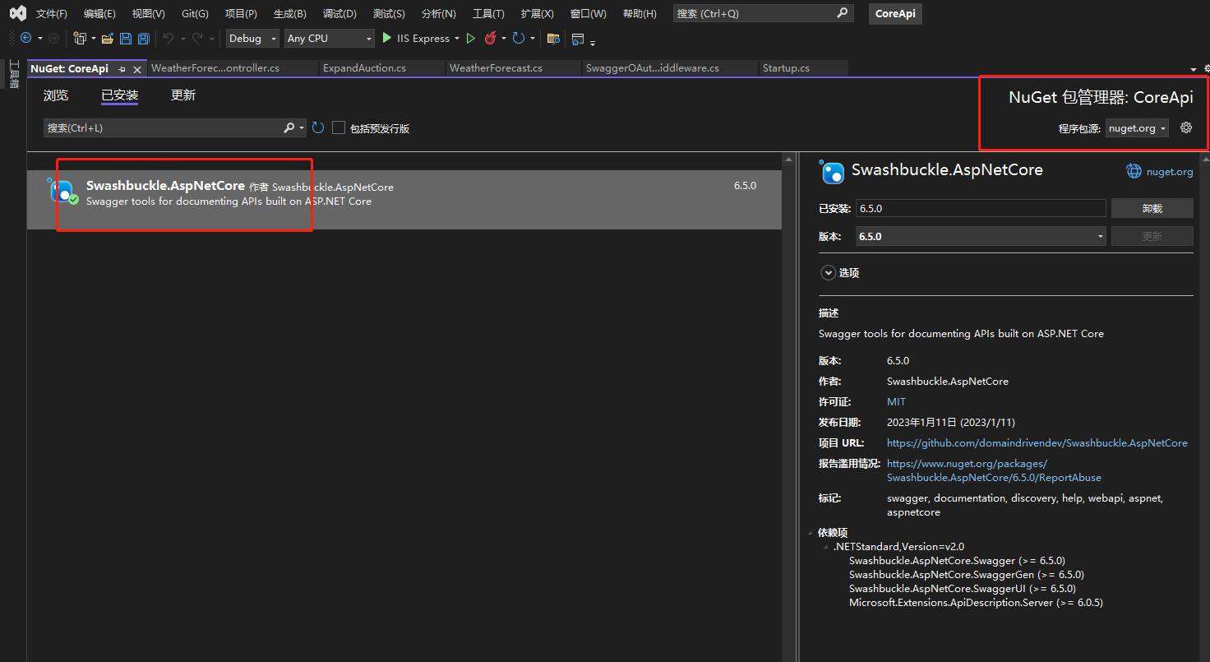Open NuGet package source settings gear
1210x662 pixels.
click(x=1185, y=127)
